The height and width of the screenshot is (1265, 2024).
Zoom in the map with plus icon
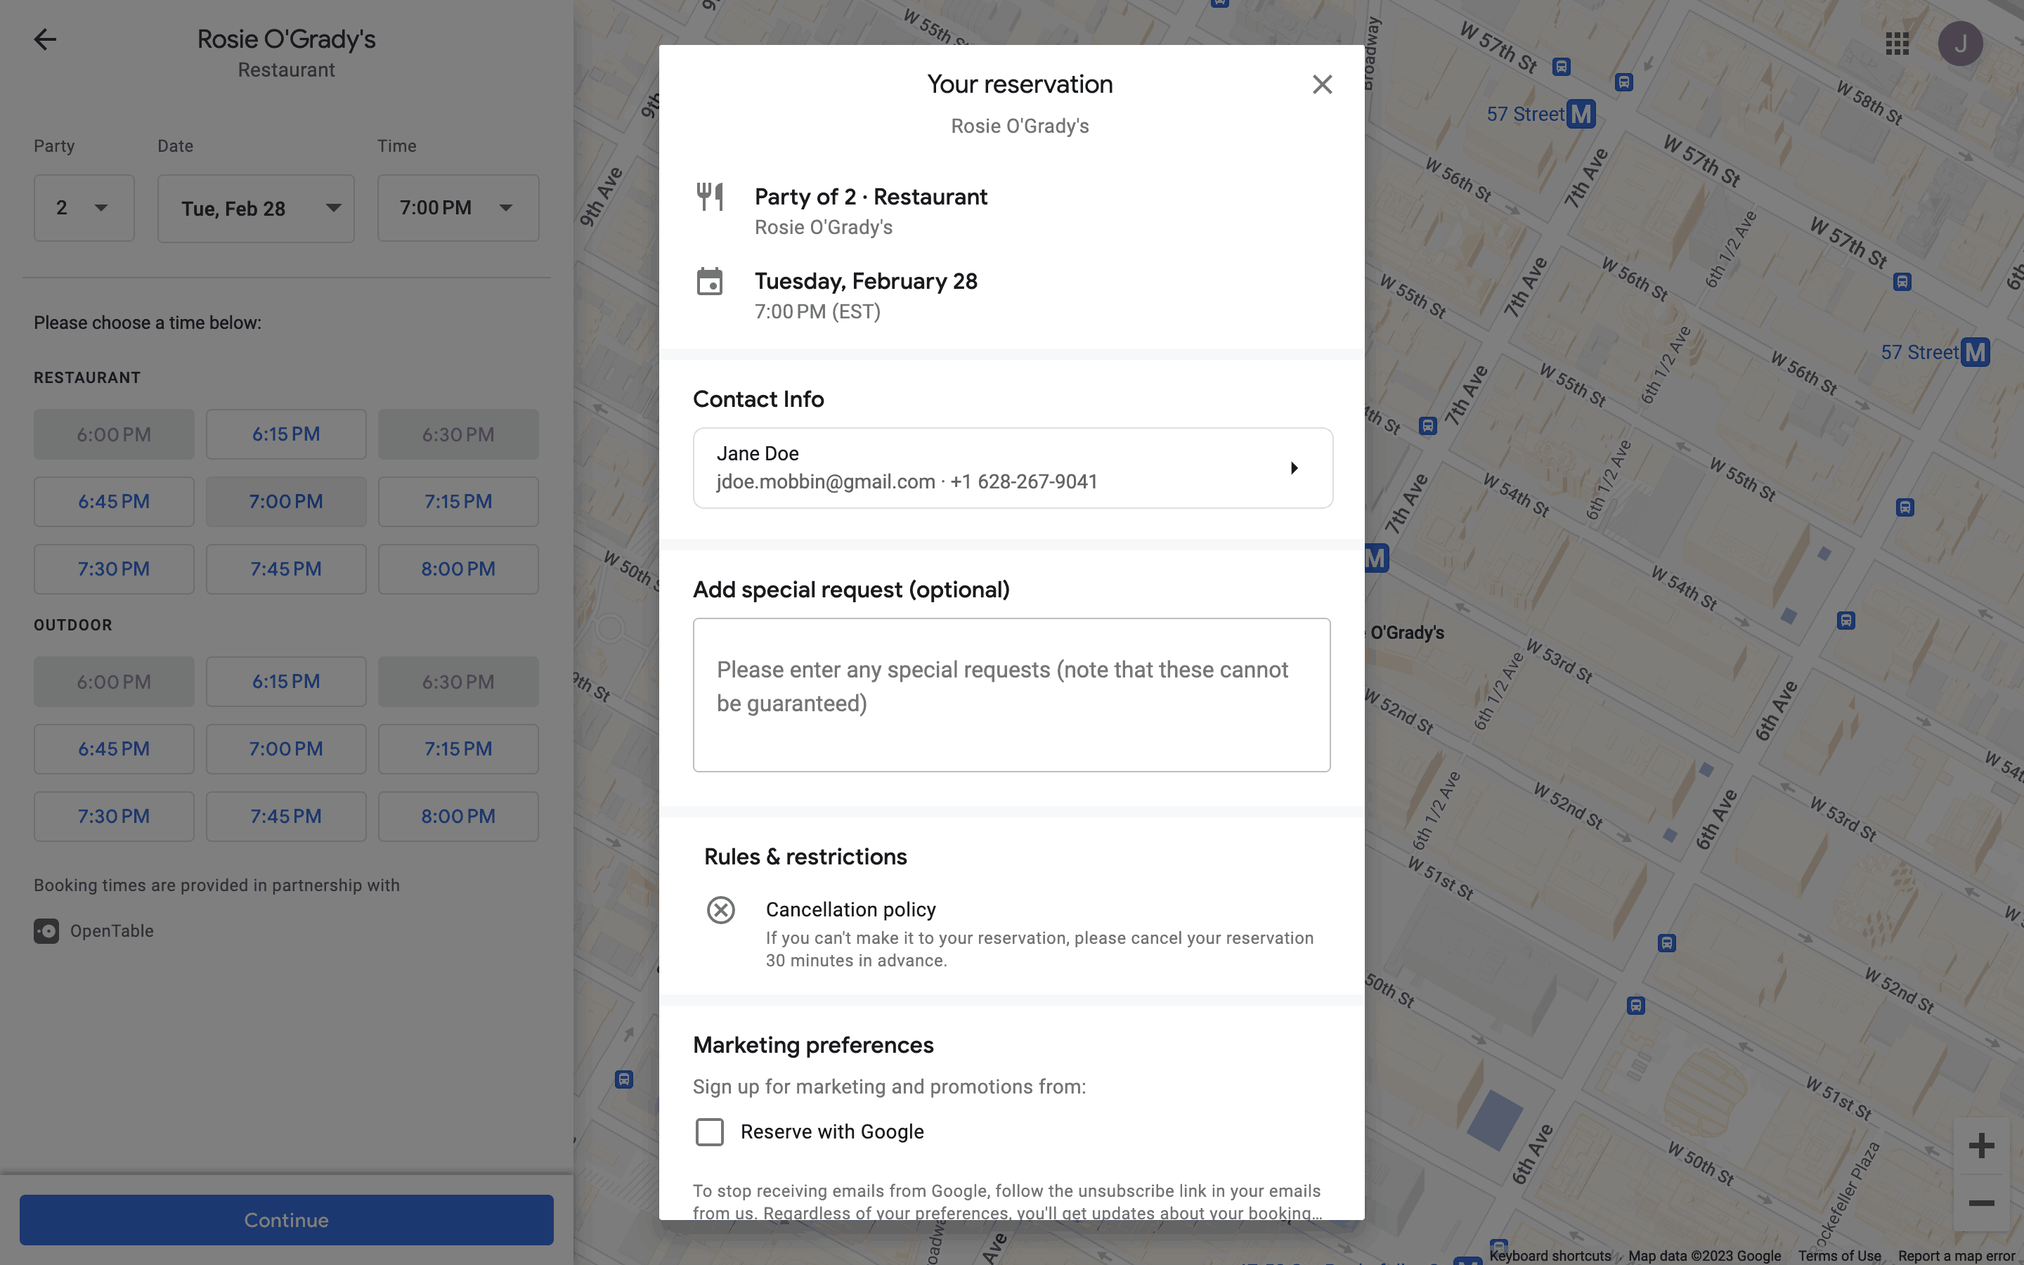[x=1980, y=1146]
